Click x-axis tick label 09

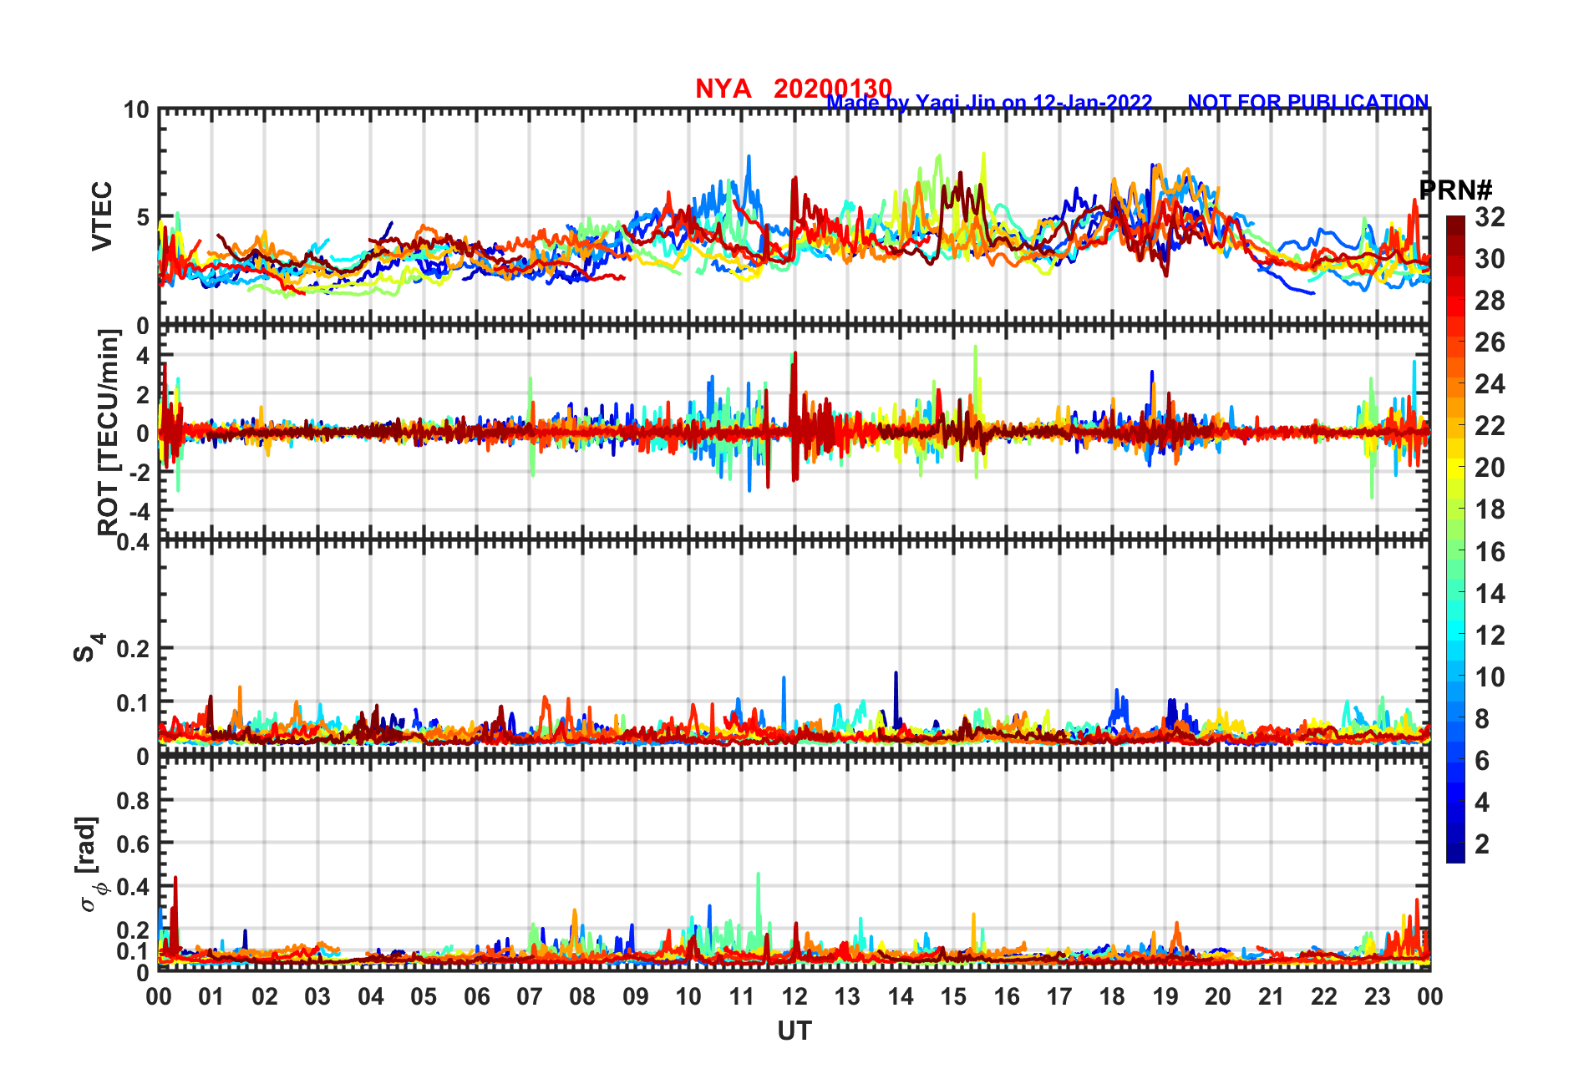(x=636, y=996)
